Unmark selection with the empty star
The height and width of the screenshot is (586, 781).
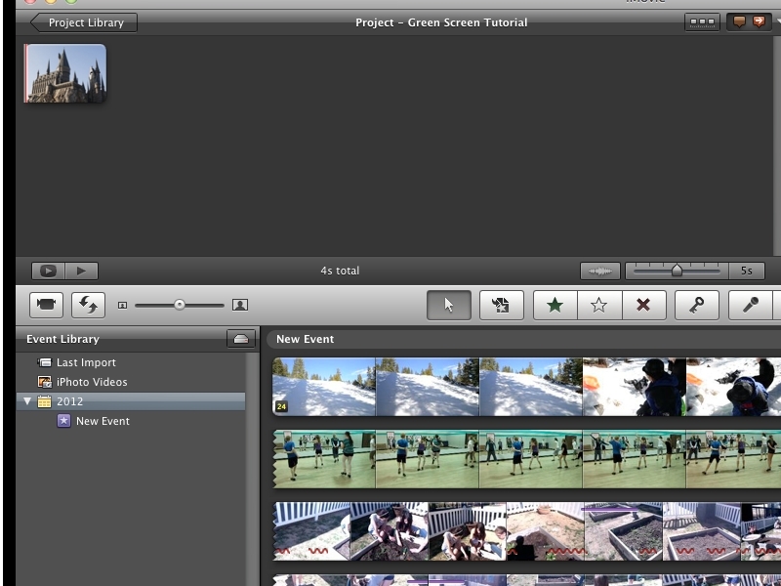(x=599, y=305)
